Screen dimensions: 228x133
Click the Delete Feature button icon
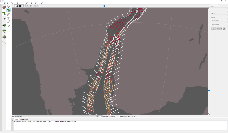[224, 29]
